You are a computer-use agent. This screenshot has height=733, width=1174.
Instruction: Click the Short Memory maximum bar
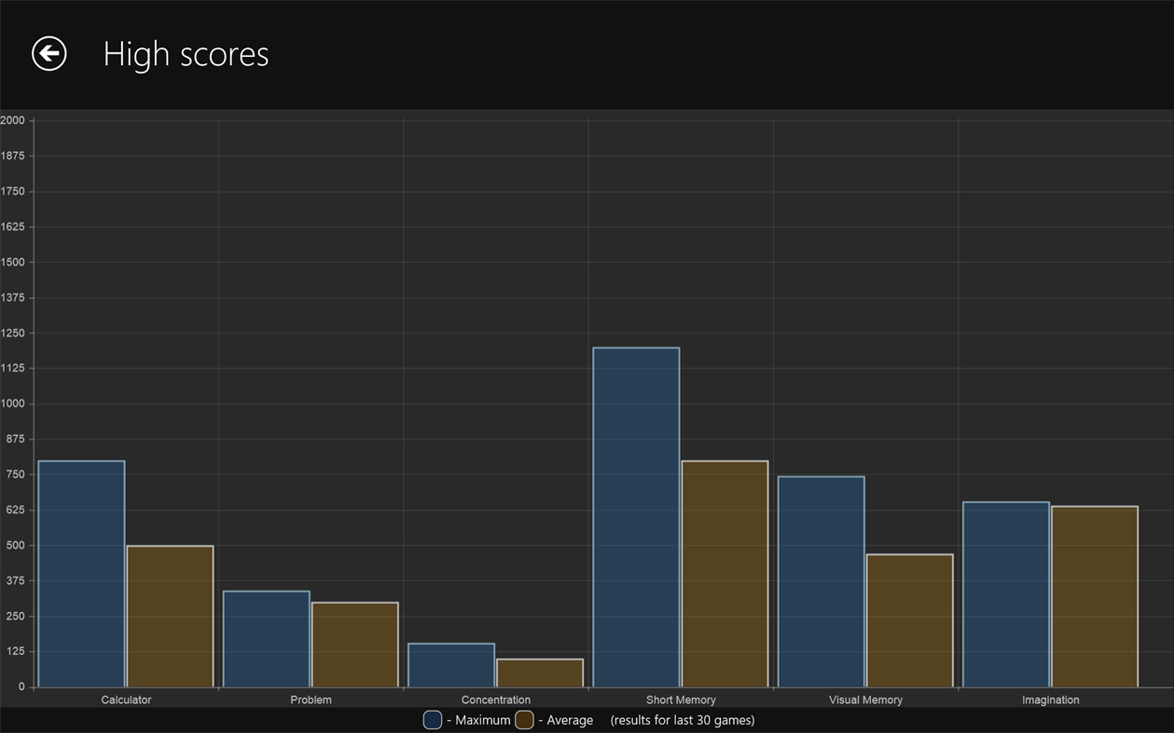click(636, 517)
